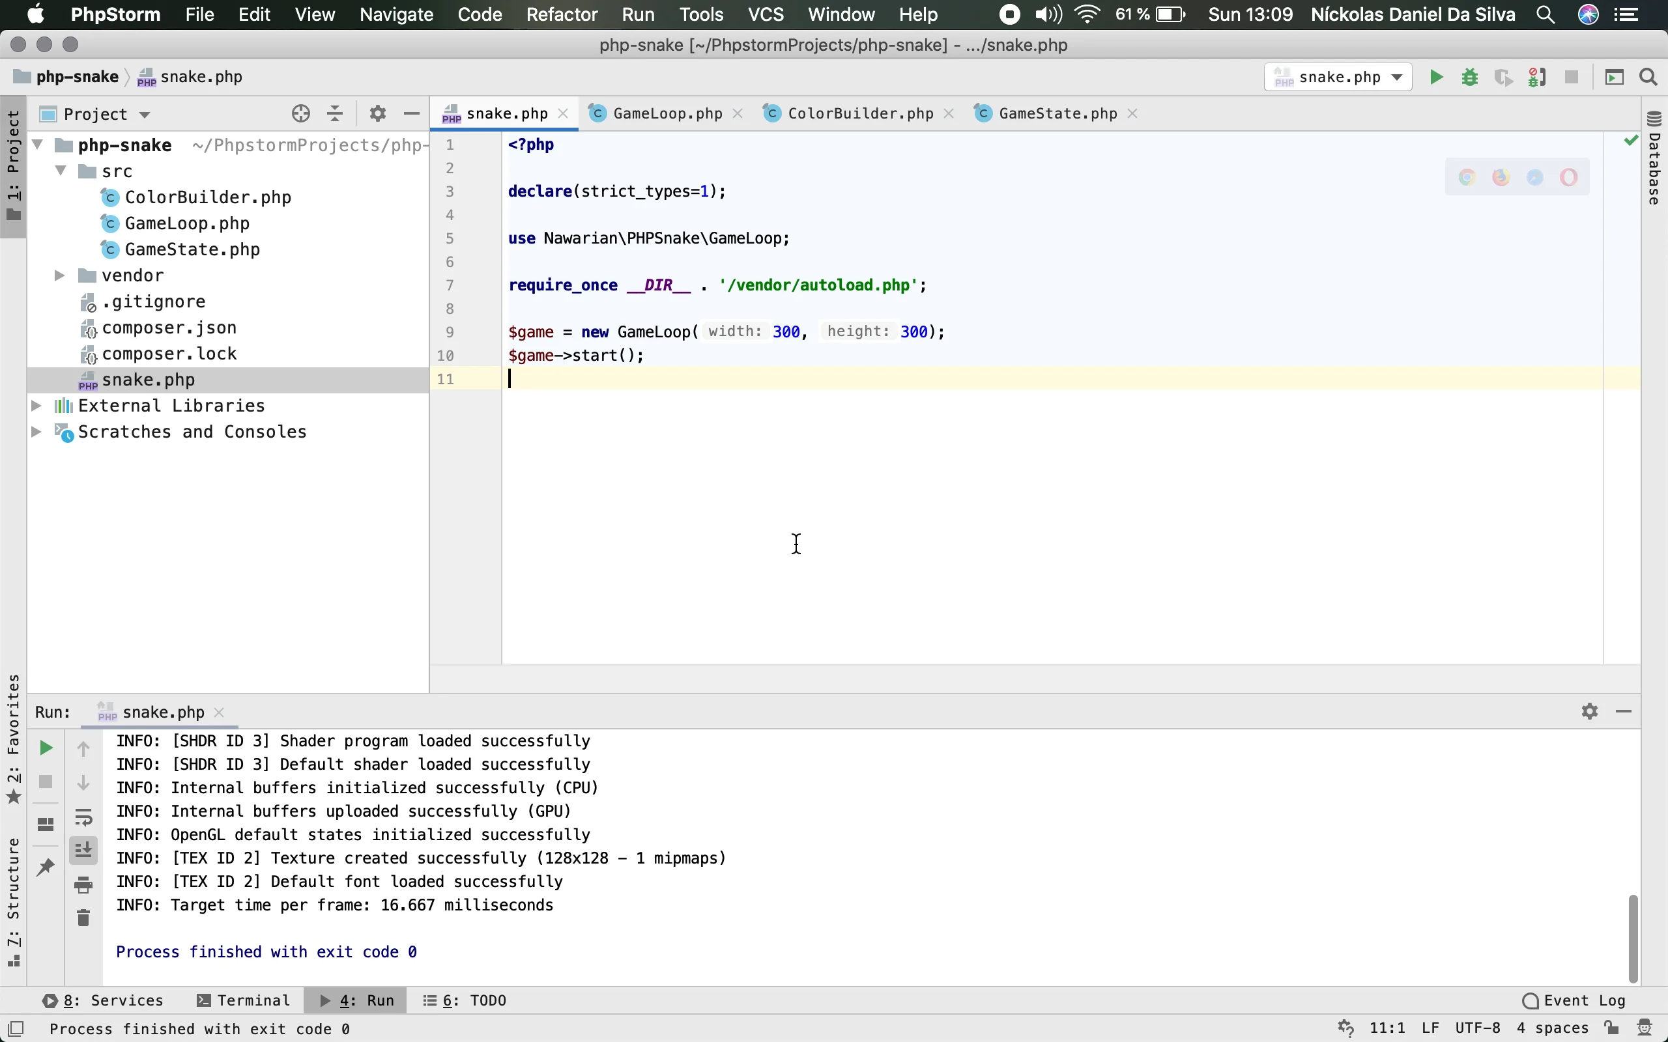Expand External Libraries node
The height and width of the screenshot is (1042, 1668).
pos(36,406)
